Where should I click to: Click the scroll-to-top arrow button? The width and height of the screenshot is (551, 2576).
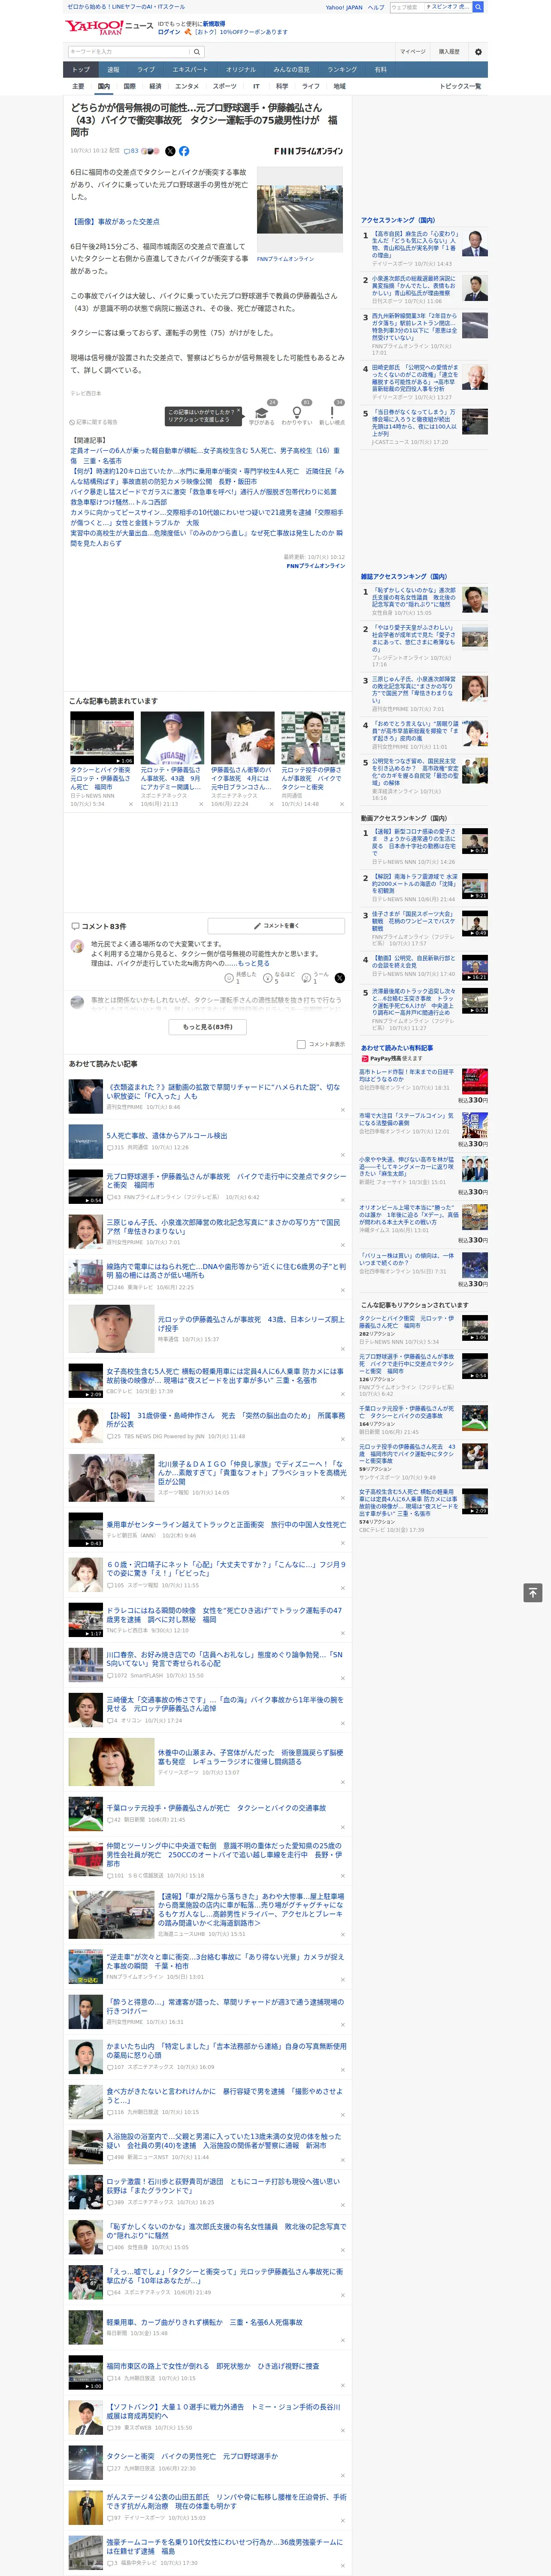[532, 1593]
